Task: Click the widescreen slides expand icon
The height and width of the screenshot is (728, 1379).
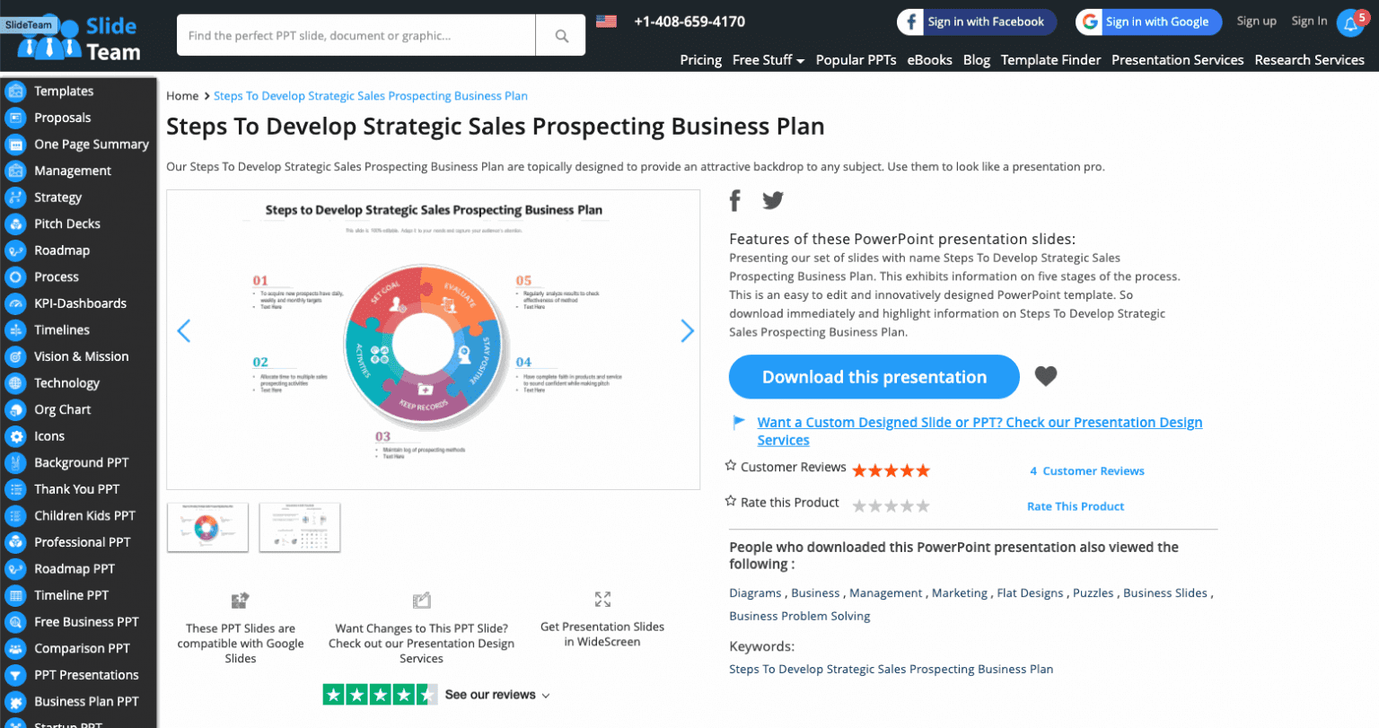Action: click(x=602, y=600)
